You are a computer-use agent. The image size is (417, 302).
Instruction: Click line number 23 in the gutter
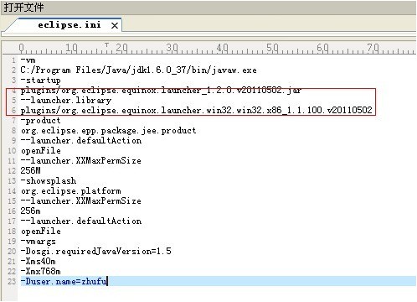(x=12, y=281)
